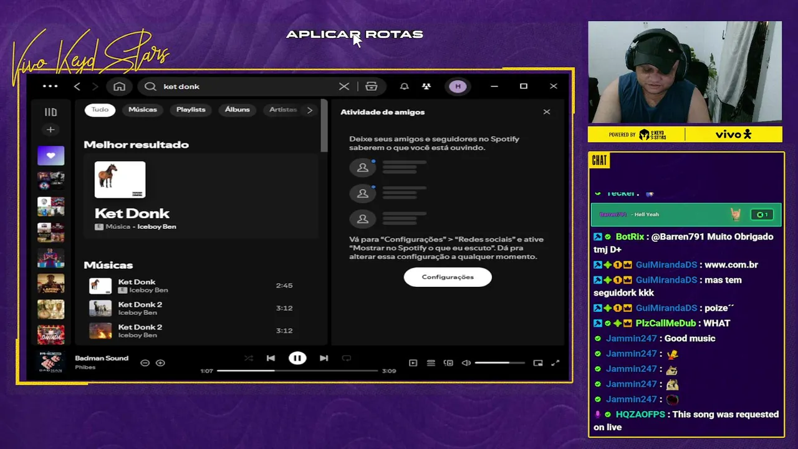Go back with the left arrow
The width and height of the screenshot is (798, 449).
point(77,87)
